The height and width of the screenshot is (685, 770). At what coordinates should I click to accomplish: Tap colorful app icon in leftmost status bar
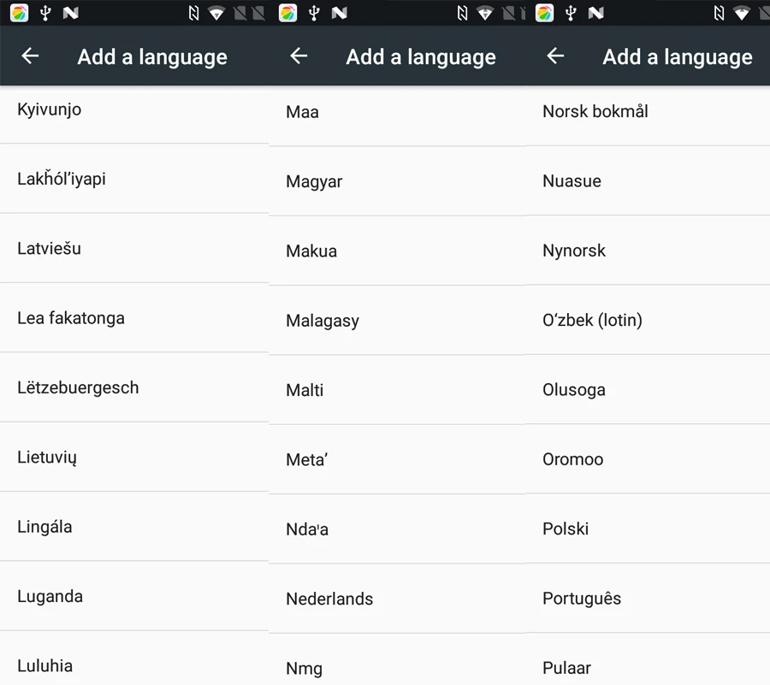[19, 13]
